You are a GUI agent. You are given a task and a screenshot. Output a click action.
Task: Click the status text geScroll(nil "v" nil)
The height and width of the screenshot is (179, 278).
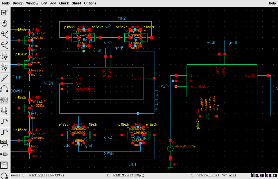point(216,175)
